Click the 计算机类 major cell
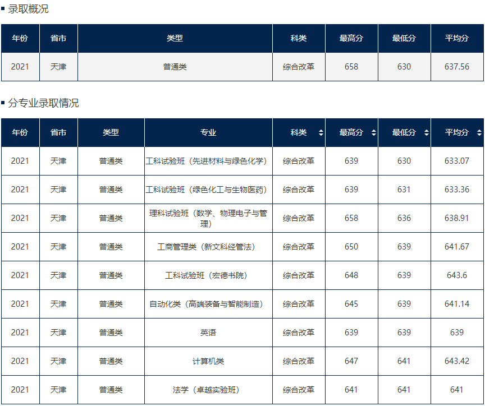This screenshot has height=406, width=485. tap(208, 361)
